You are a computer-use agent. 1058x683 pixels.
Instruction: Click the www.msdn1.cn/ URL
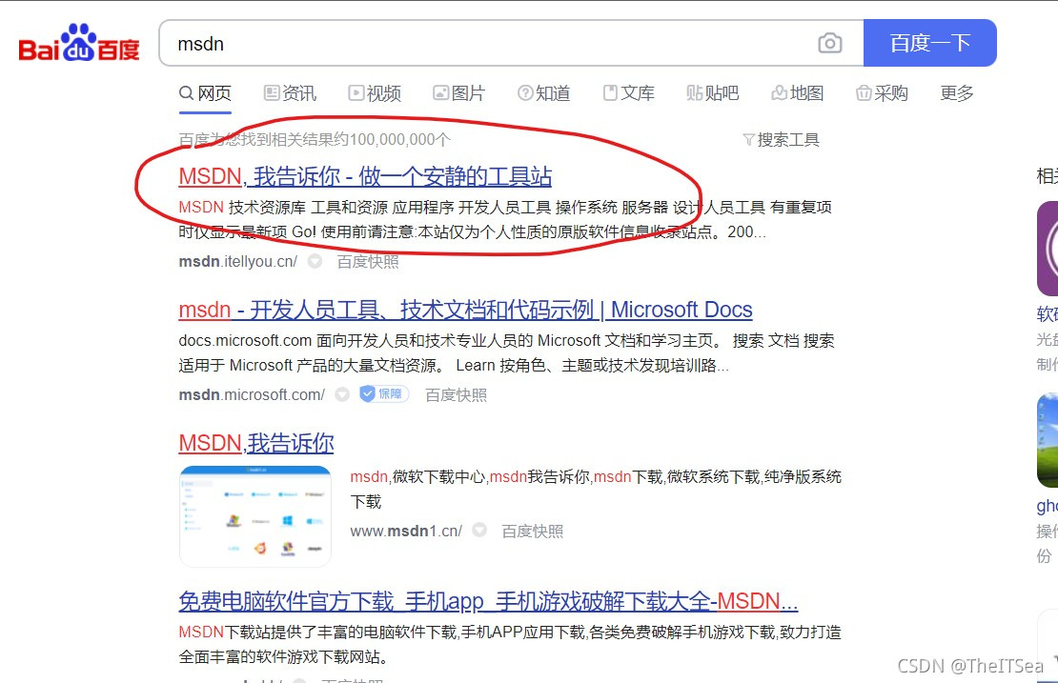pos(406,532)
